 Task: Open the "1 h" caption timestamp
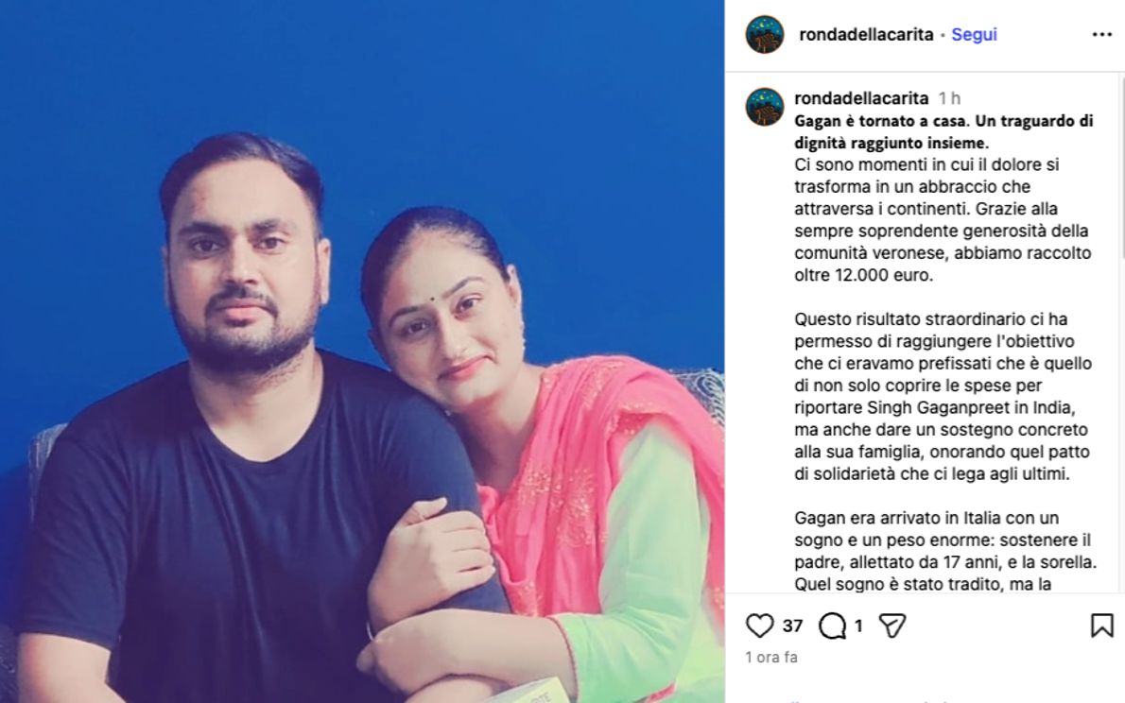[949, 98]
